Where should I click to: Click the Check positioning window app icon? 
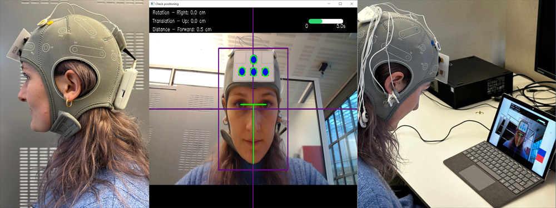tap(152, 4)
